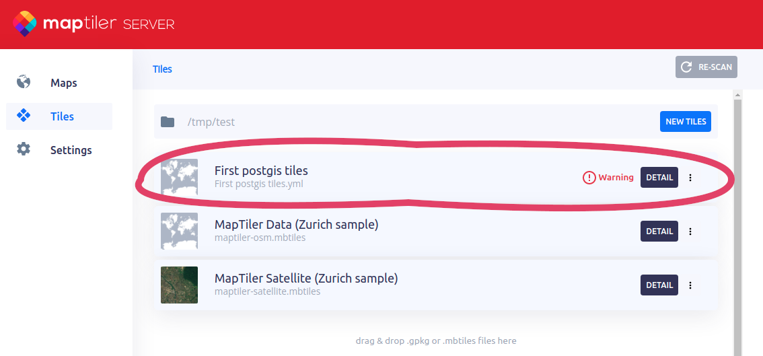This screenshot has width=763, height=356.
Task: Open the Maps section in sidebar
Action: 63,83
